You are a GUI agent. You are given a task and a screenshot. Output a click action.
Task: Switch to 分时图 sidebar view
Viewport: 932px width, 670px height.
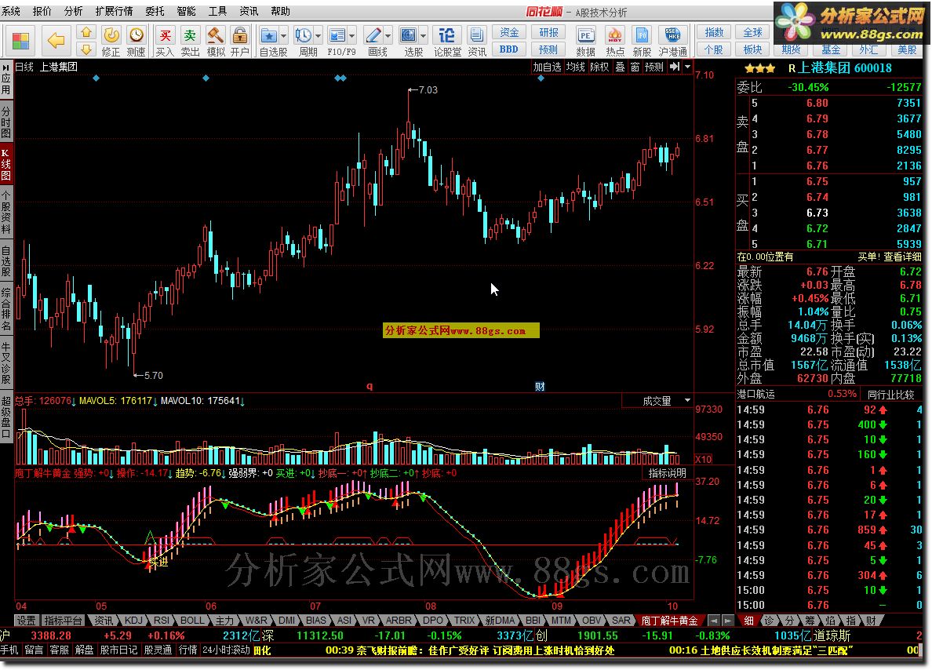(x=6, y=122)
